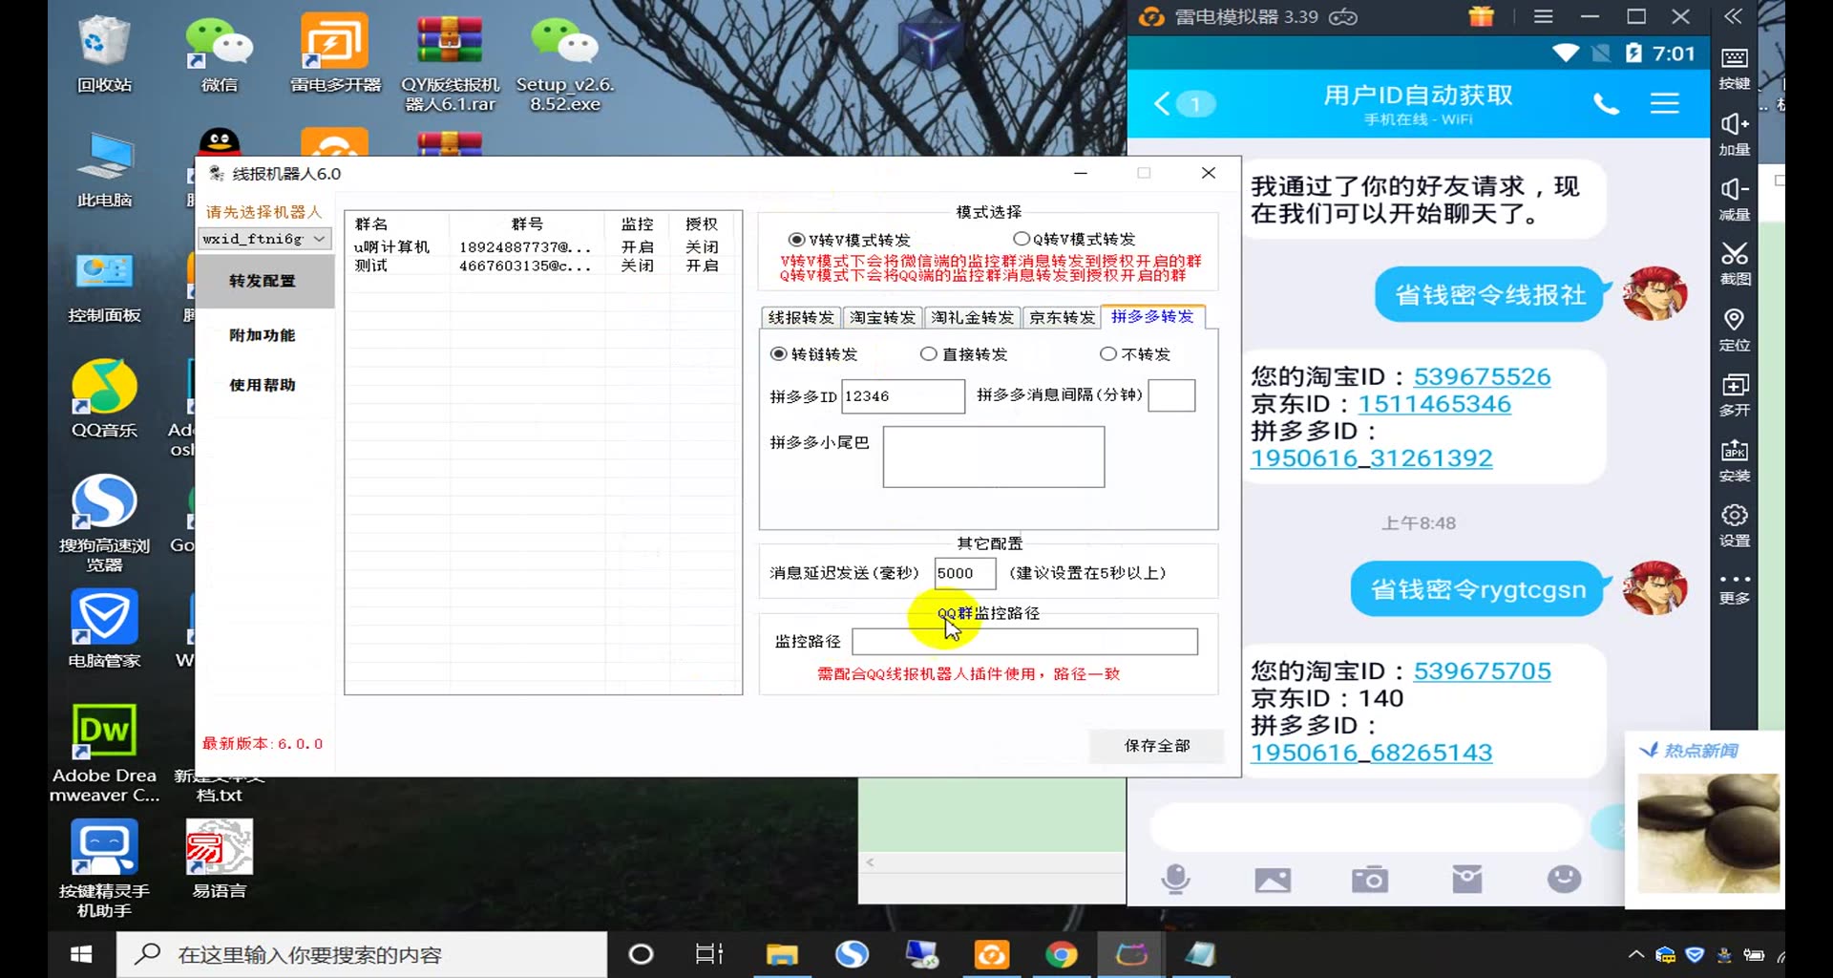1833x978 pixels.
Task: Click the emulator 按键 keyboard icon
Action: pos(1735,68)
